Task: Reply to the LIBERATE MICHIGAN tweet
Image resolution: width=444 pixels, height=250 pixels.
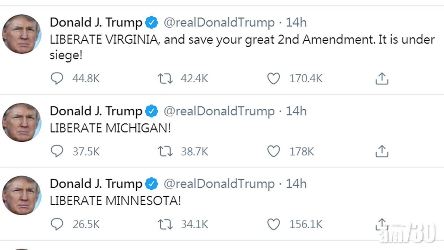Action: 57,151
